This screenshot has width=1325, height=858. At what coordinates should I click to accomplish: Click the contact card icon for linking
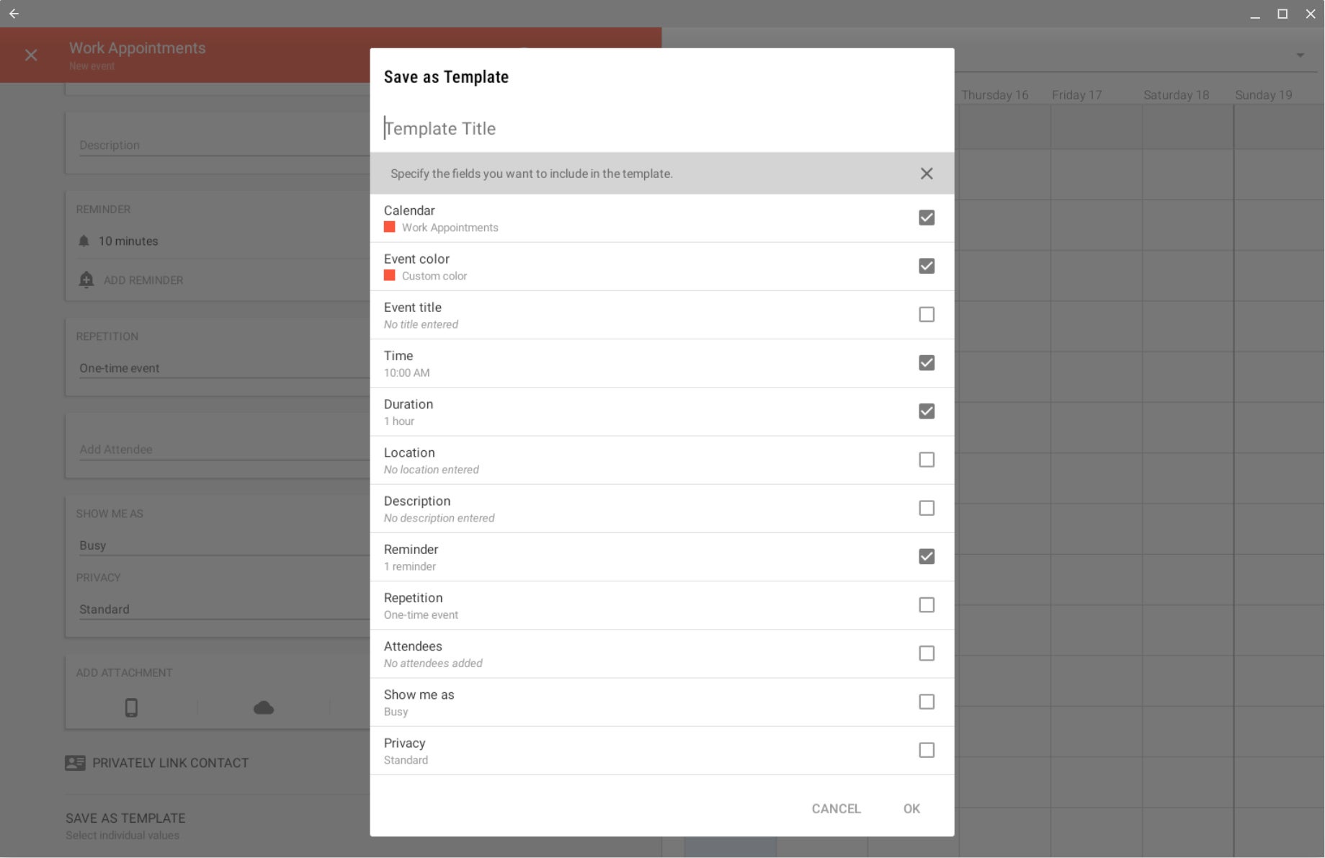75,762
